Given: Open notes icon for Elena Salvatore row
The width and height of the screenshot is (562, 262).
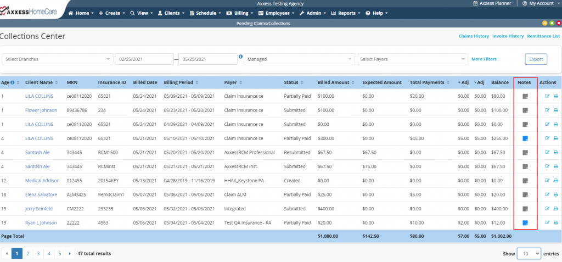Looking at the screenshot, I should click(525, 194).
